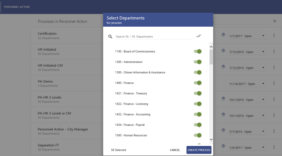This screenshot has height=156, width=282.
Task: Click layers icon on Separation FT row
Action: pos(223,146)
